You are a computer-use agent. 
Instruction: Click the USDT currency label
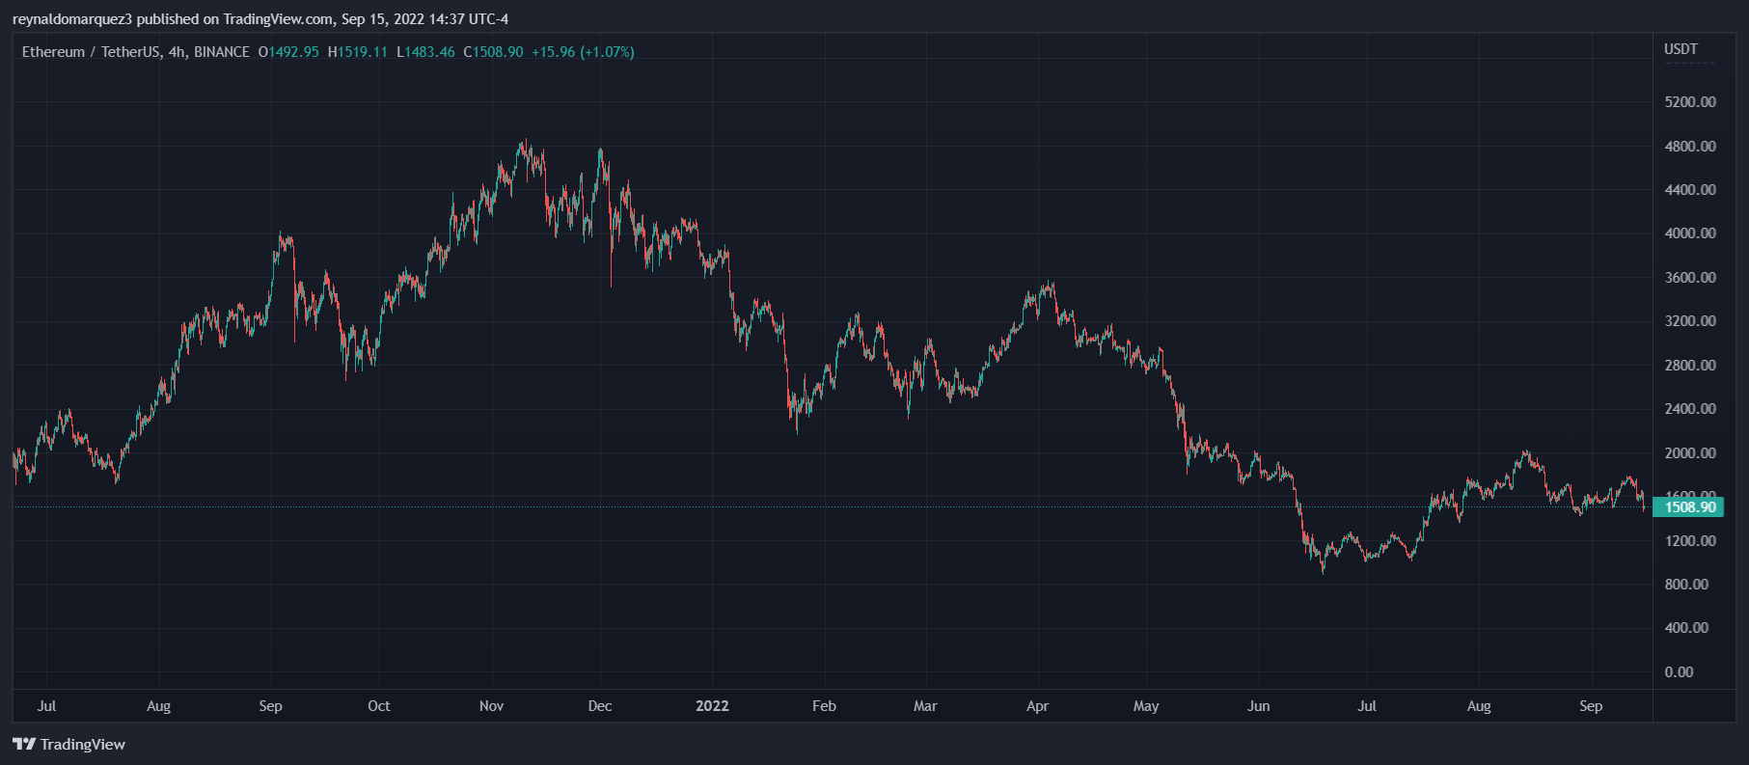[x=1681, y=49]
